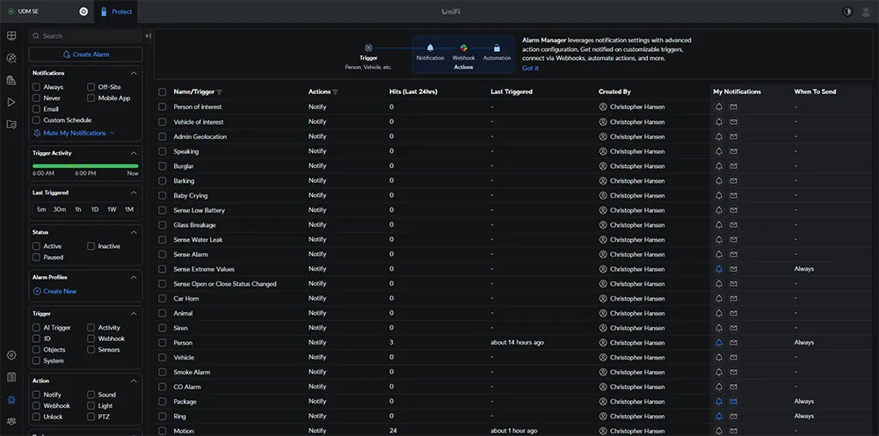Click email notification icon for Package alarm

pos(734,402)
